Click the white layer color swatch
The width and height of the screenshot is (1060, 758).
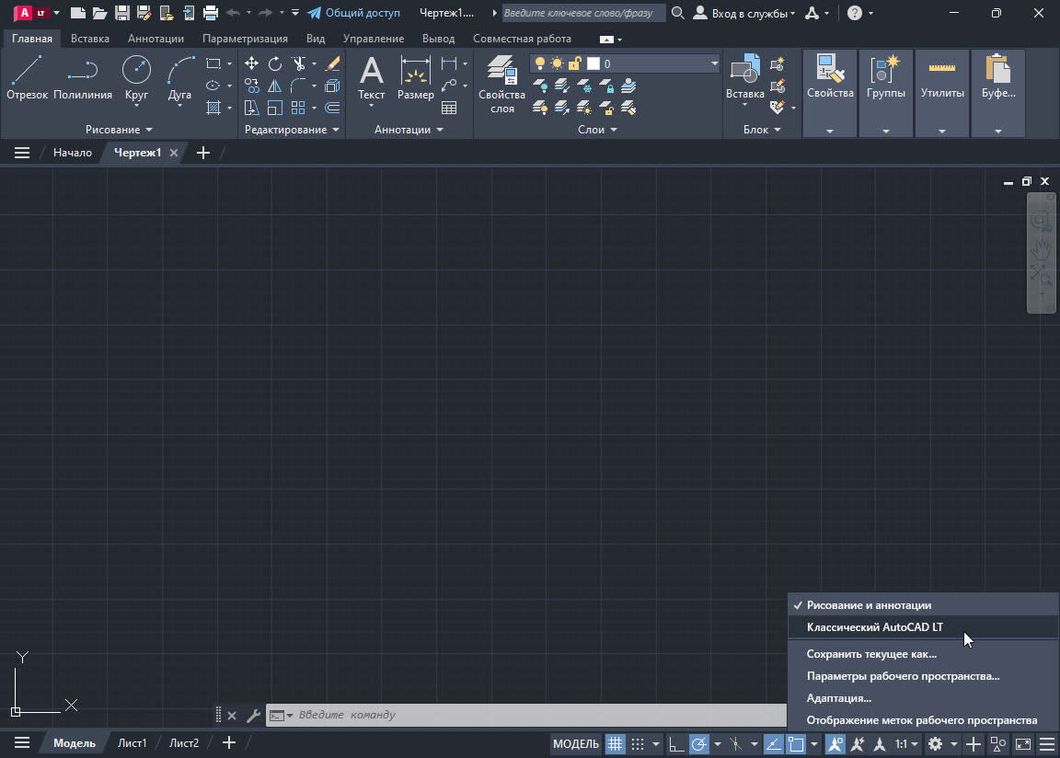pyautogui.click(x=593, y=63)
